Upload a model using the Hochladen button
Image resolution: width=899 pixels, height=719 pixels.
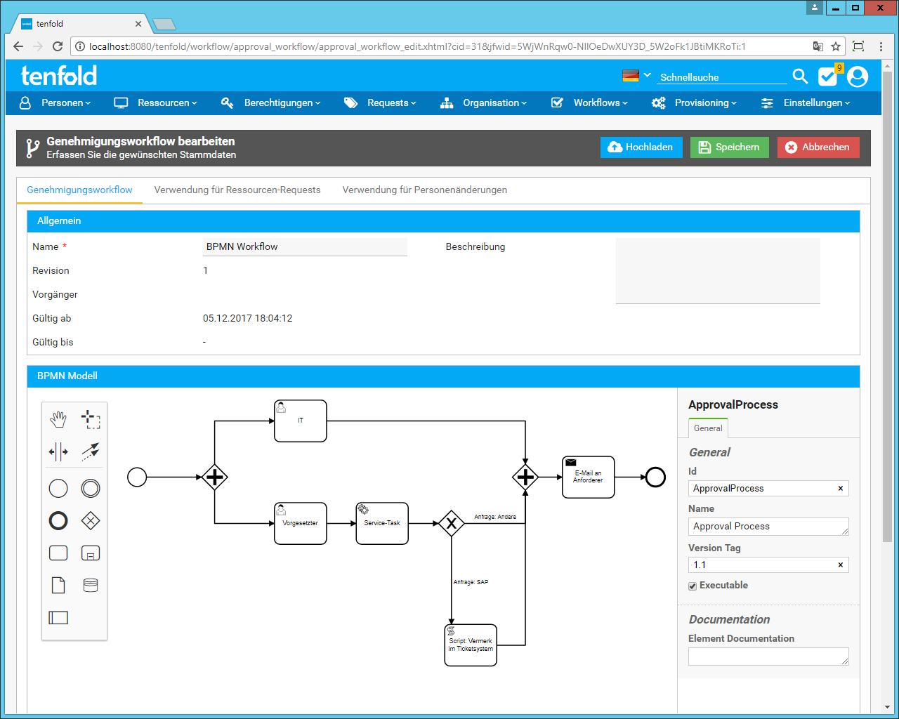[641, 147]
